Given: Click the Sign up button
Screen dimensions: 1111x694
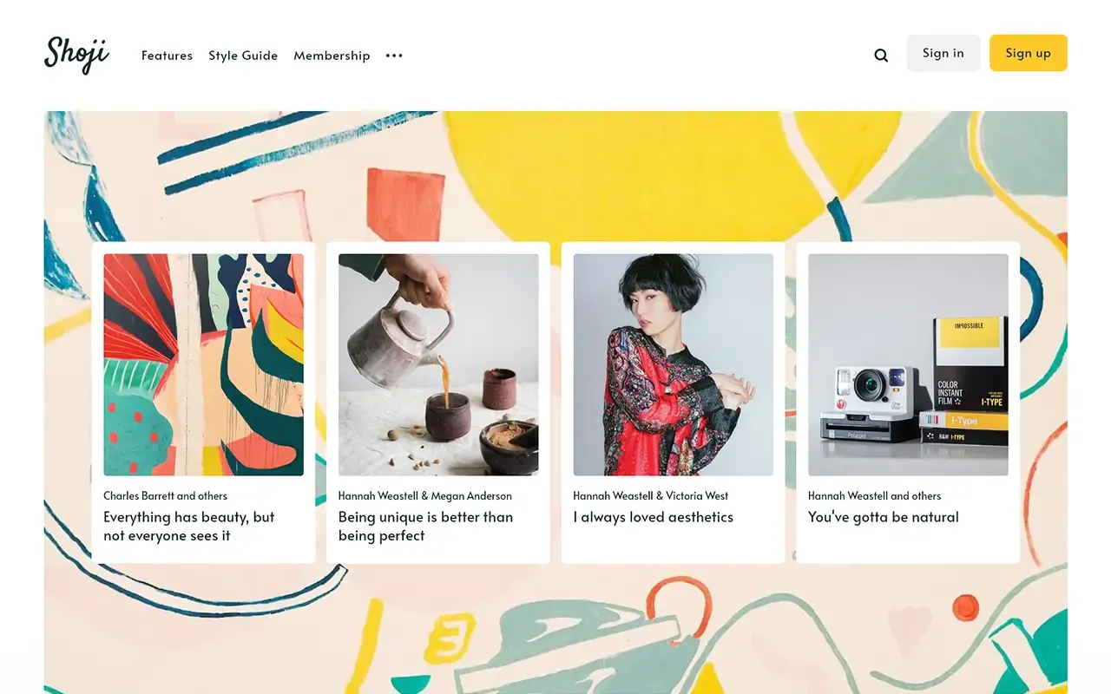Looking at the screenshot, I should click(x=1028, y=52).
